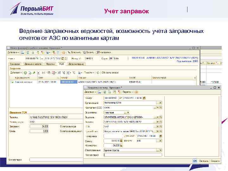Click Закрыть in the refueling dialog
Screen dimensions: 228x171
215,161
